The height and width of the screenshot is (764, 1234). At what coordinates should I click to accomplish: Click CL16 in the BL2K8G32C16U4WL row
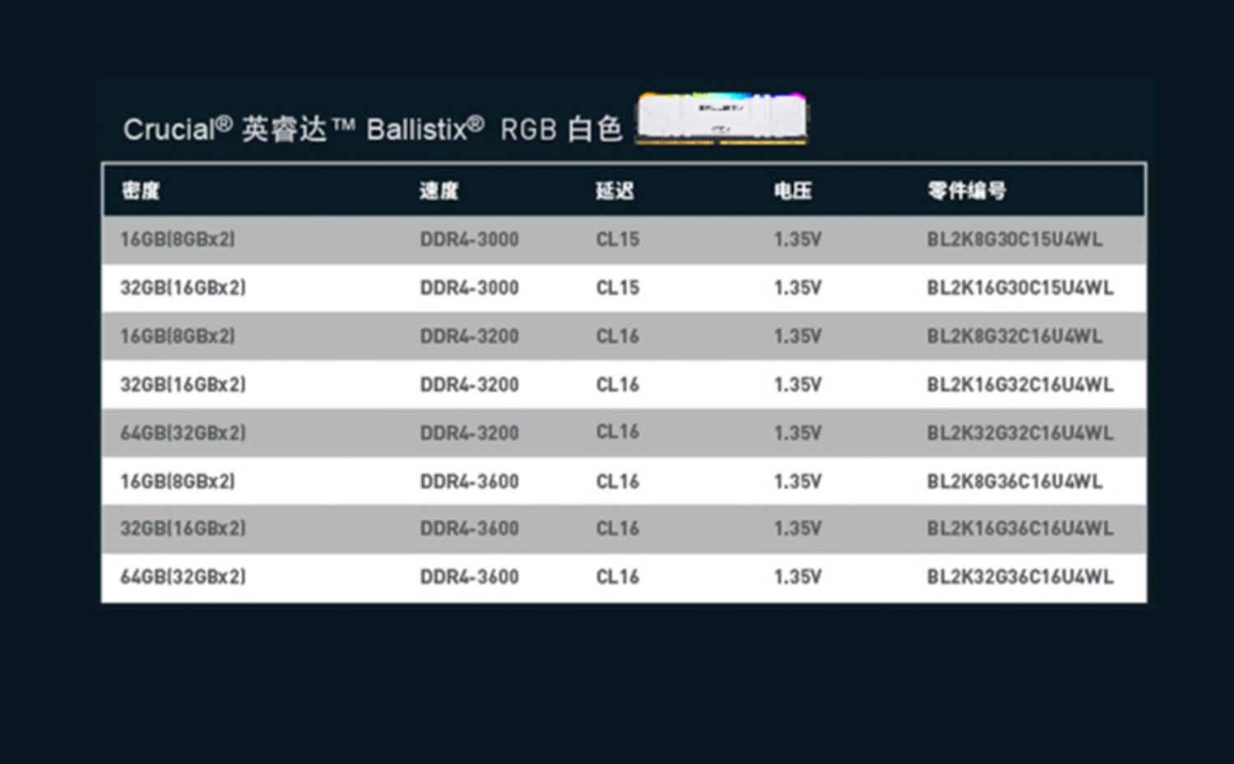point(618,336)
